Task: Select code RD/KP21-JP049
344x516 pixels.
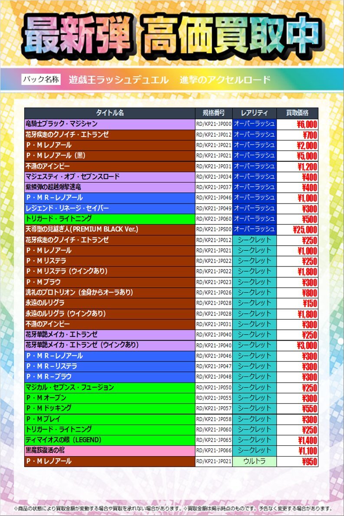Action: pos(214,208)
